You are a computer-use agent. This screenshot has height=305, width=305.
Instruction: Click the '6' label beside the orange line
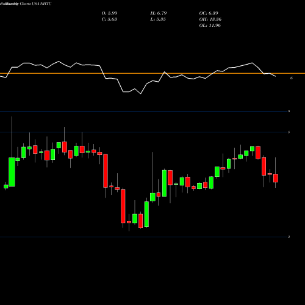[x=292, y=78]
